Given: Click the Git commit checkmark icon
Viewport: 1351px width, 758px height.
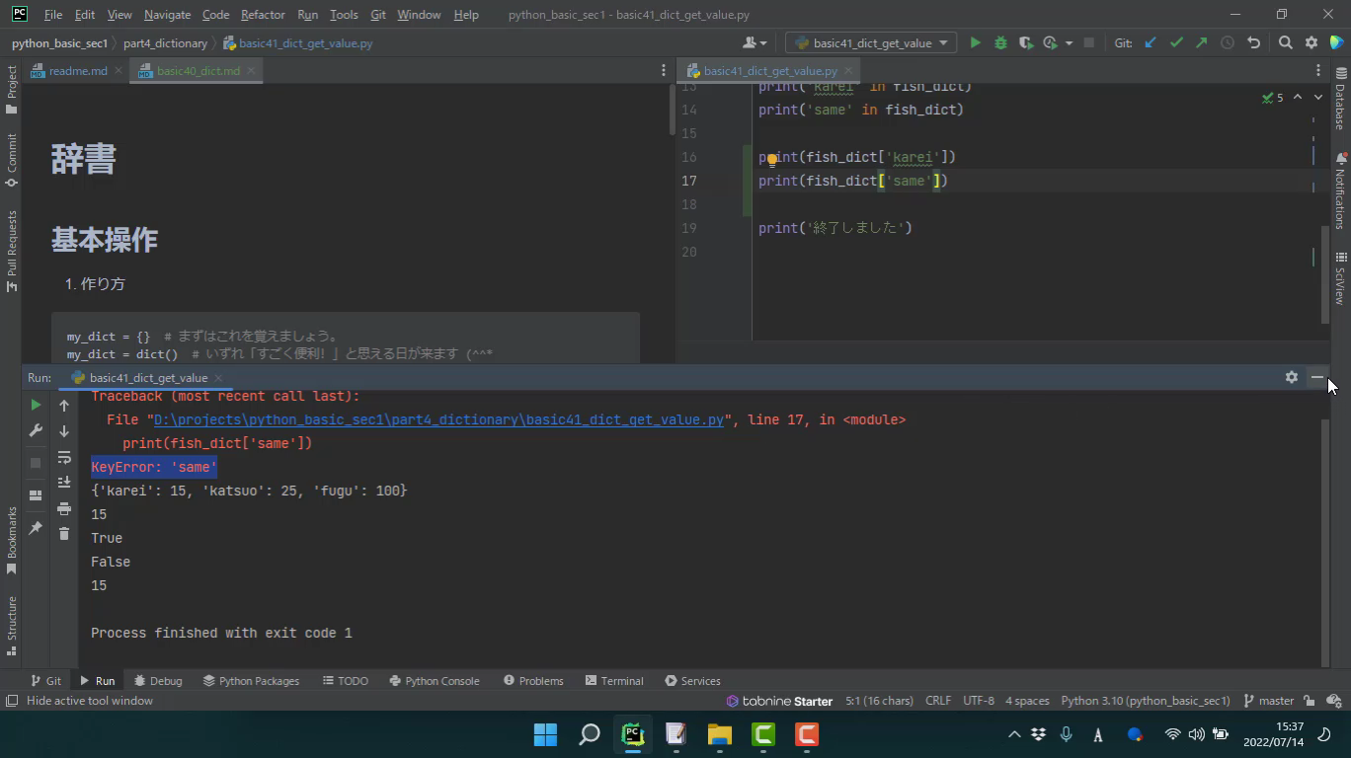Looking at the screenshot, I should 1175,42.
